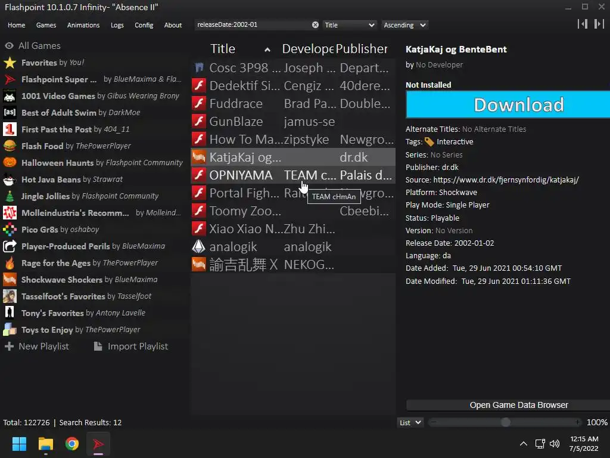Open File Explorer from taskbar
Screen dimensions: 610x458
point(45,444)
